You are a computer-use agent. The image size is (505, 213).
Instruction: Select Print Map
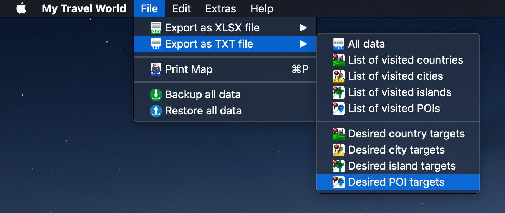tap(225, 69)
